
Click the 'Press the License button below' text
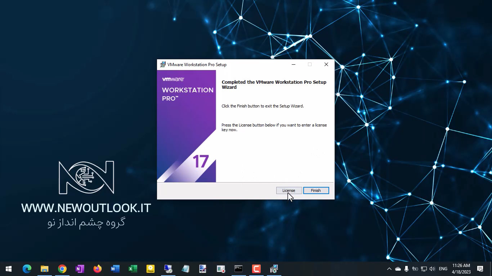[274, 128]
